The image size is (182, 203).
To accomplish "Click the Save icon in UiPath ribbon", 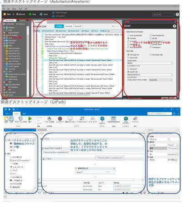I will (11, 119).
